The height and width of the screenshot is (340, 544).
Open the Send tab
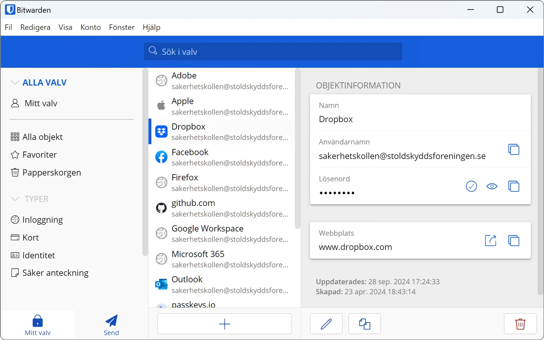pyautogui.click(x=111, y=325)
